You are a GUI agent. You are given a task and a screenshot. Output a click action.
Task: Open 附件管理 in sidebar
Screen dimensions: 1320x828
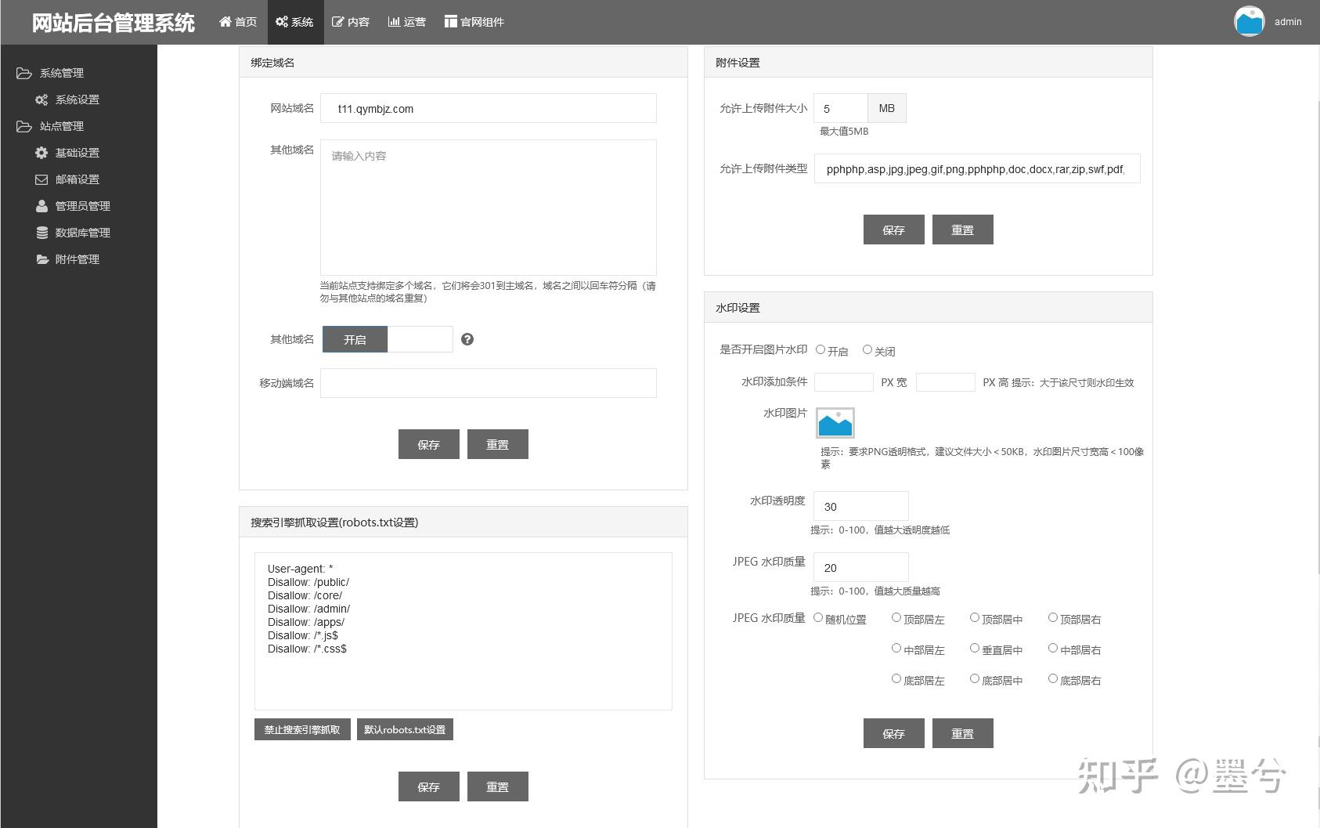(67, 259)
